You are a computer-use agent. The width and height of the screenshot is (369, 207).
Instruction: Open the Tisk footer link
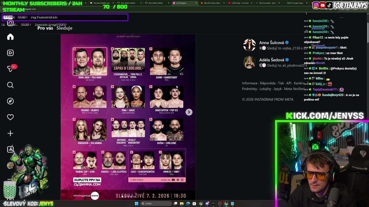point(281,83)
